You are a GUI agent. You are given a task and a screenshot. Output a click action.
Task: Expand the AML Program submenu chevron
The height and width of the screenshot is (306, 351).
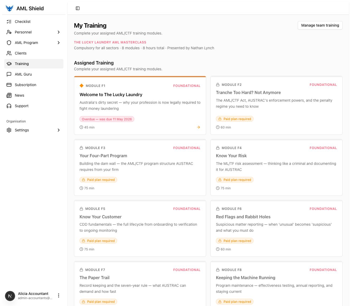coord(59,43)
